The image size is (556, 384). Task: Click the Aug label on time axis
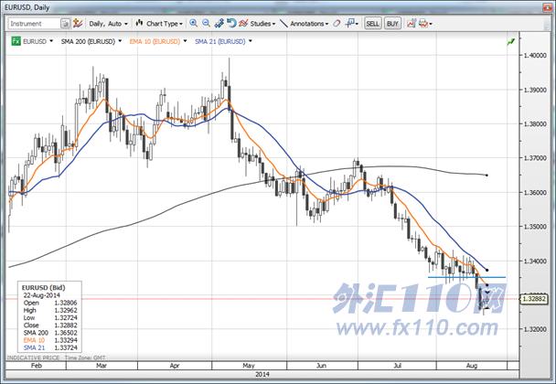point(472,365)
